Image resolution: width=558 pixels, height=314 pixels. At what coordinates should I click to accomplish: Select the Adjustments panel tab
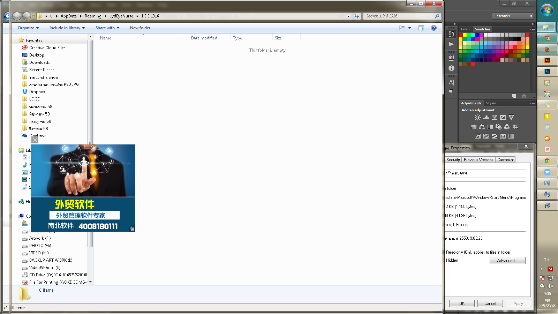471,103
